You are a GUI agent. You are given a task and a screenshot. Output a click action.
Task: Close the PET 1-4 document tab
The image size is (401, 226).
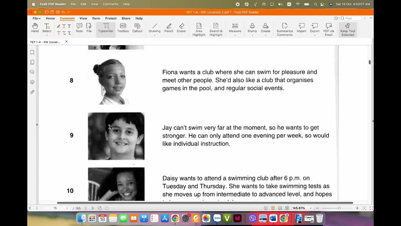66,42
